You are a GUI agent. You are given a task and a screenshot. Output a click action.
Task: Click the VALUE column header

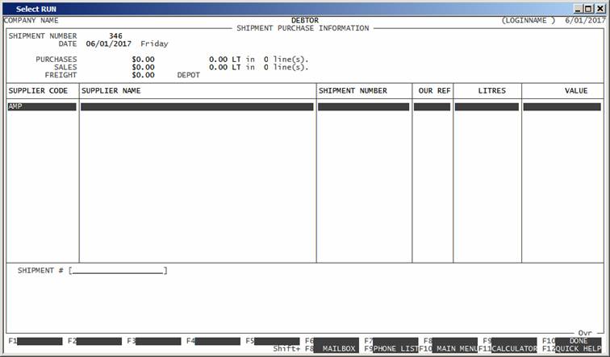576,90
